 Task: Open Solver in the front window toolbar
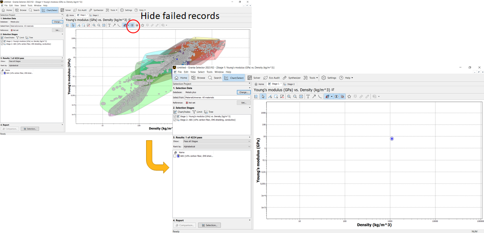point(254,78)
